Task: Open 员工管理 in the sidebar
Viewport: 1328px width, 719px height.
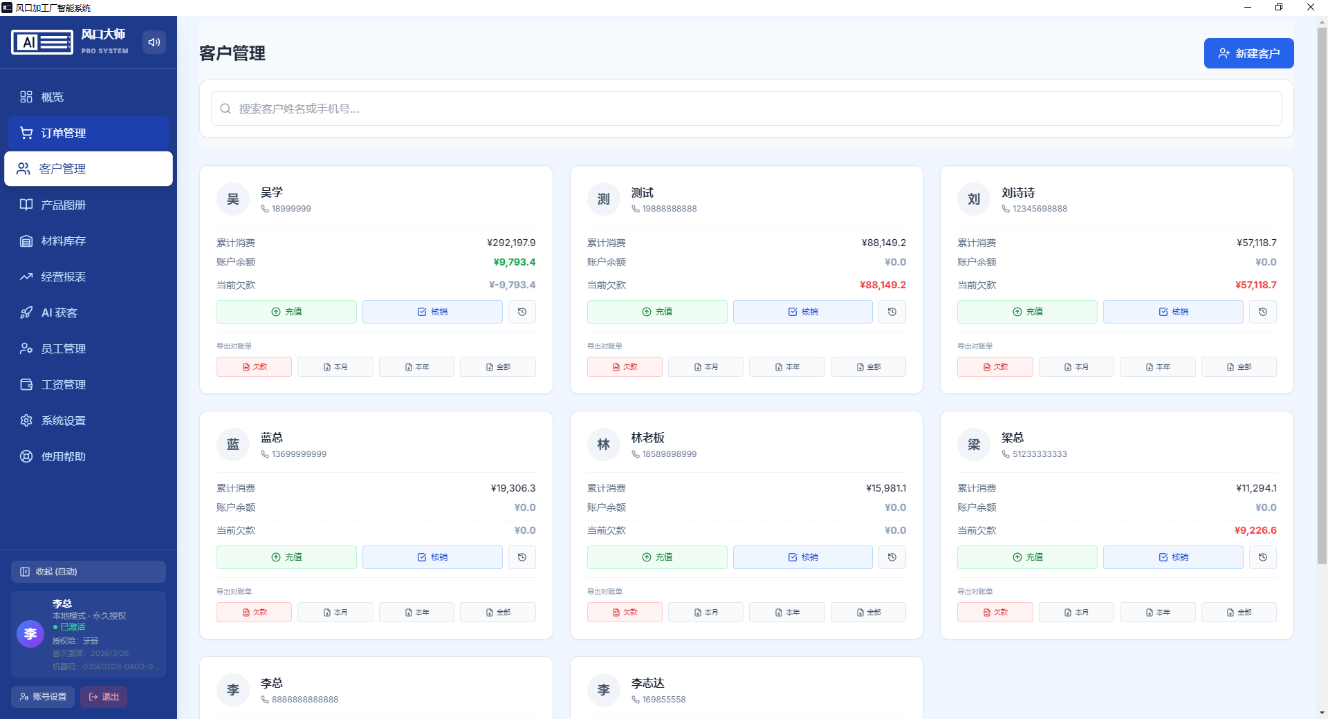Action: tap(89, 348)
